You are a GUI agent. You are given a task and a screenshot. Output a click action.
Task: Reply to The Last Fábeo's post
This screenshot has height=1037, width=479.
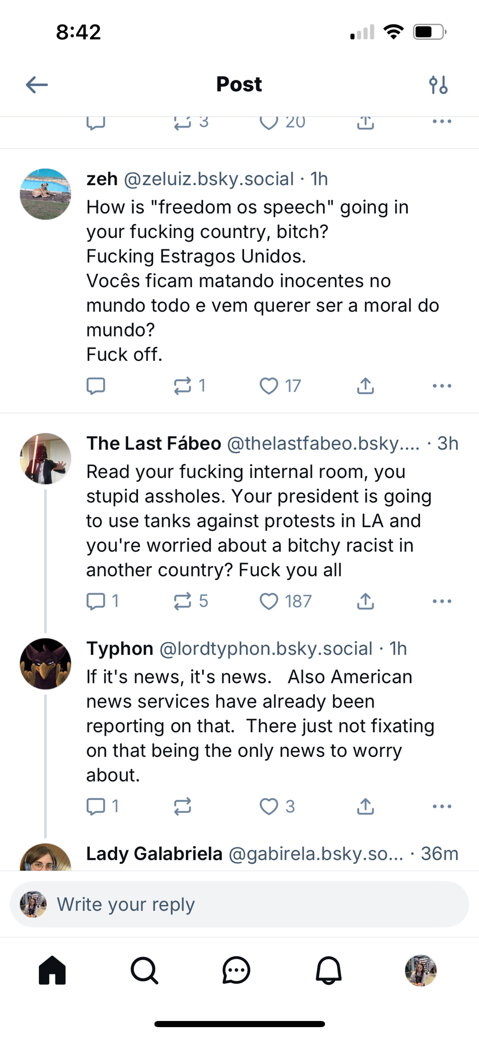(96, 601)
